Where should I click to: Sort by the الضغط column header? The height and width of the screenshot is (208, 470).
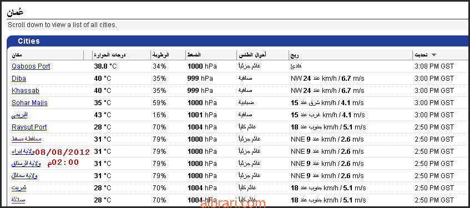pos(194,55)
